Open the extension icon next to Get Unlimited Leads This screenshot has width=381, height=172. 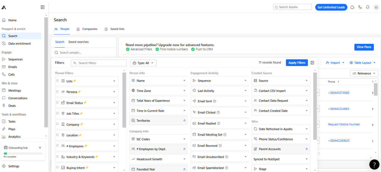(352, 7)
